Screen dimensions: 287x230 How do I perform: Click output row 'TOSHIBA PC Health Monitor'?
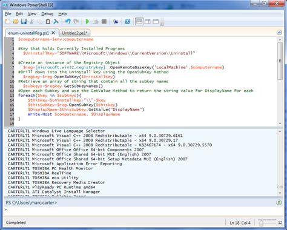pyautogui.click(x=50, y=168)
